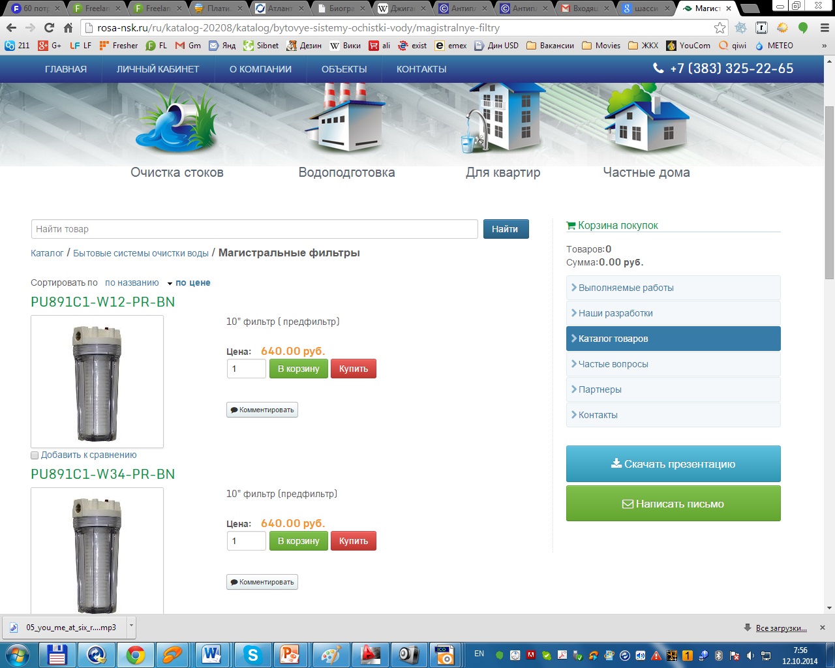Screen dimensions: 835x668
Task: Click the page vertical scrollbar thumb
Action: [x=829, y=192]
